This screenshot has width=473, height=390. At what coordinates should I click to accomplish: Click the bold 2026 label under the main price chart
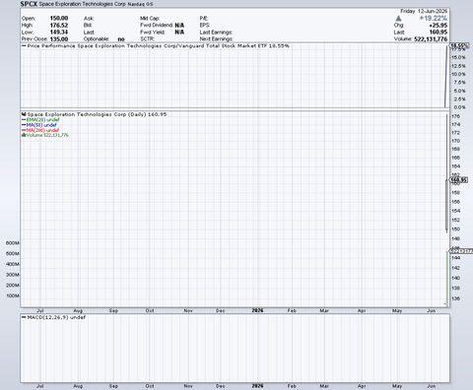[x=257, y=310]
